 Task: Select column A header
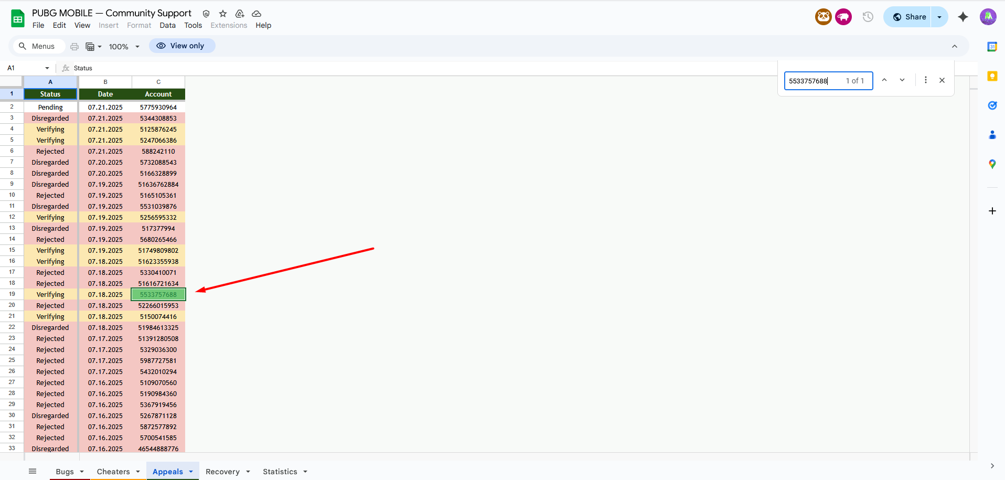pyautogui.click(x=50, y=82)
